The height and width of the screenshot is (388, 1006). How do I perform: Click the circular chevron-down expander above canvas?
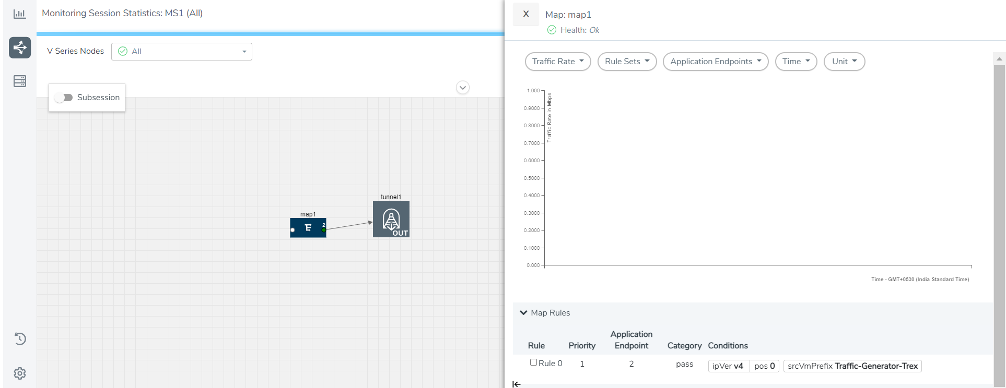462,88
